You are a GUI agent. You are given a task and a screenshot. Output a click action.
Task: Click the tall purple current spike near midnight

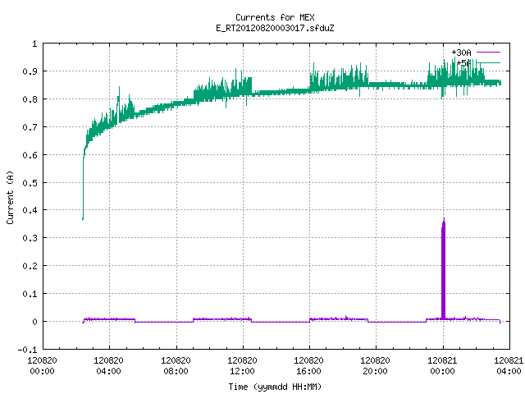click(443, 268)
